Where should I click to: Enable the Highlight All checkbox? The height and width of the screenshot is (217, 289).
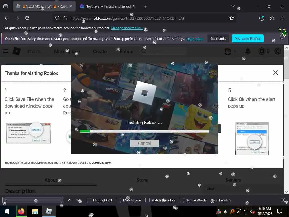[89, 200]
